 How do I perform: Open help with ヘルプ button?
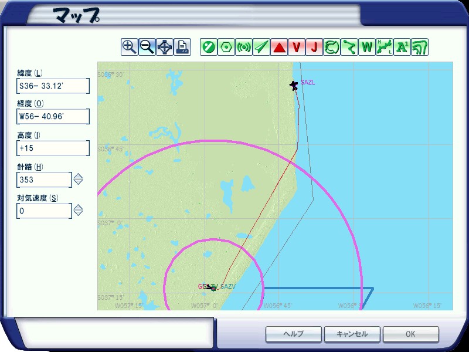[293, 334]
